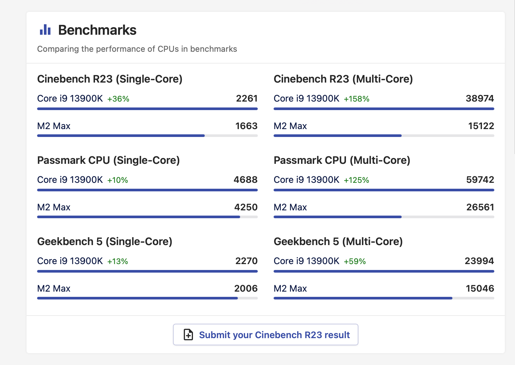Select M2 Max under Cinebench R23 Single-Core
Screen dimensions: 515x365
(54, 126)
